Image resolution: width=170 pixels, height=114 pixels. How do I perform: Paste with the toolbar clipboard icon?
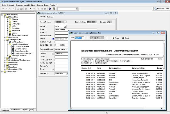pyautogui.click(x=45, y=9)
